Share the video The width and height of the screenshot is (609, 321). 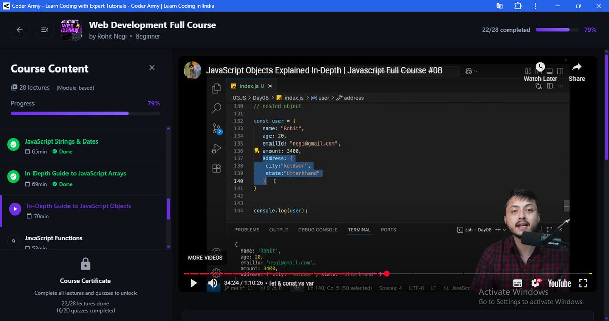tap(577, 72)
